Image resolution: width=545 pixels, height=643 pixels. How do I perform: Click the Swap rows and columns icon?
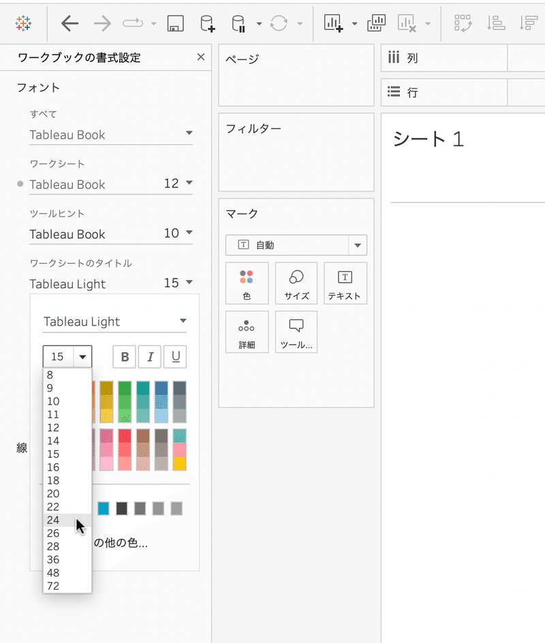463,23
